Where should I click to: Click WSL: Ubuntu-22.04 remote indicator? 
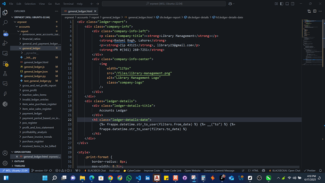coord(15,171)
